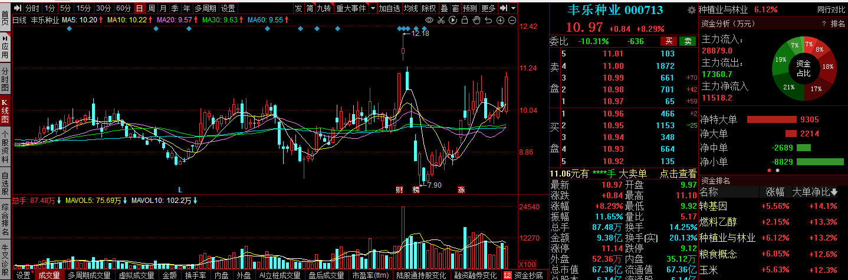Open the help question mark in 资金分析
Screen dimensions: 848x280
[x=823, y=24]
